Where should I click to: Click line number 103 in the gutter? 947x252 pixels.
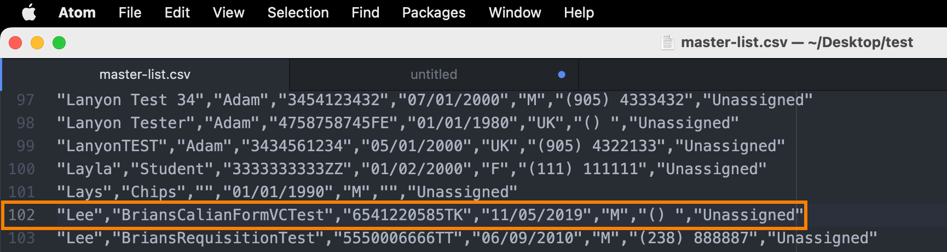coord(22,238)
